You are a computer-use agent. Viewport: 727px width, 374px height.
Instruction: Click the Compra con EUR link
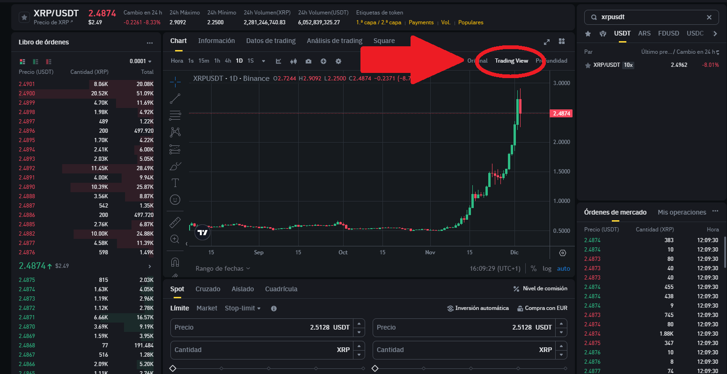[x=543, y=308]
